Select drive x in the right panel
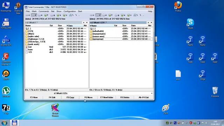Screen dimensions: 224x126 (123, 15)
